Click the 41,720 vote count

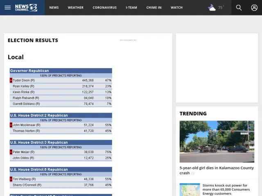[88, 131]
